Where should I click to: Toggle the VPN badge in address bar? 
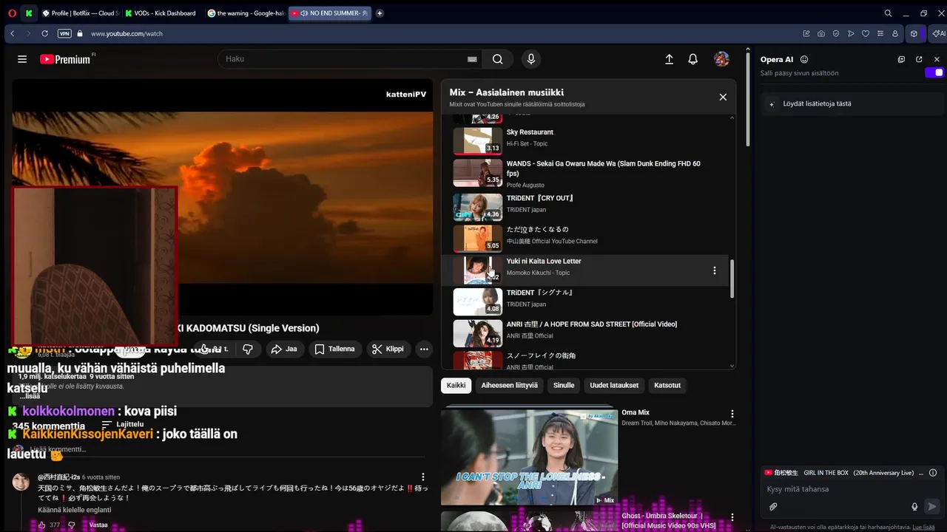[64, 33]
